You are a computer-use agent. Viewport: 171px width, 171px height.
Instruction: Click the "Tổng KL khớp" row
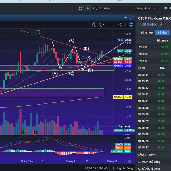click(x=154, y=155)
